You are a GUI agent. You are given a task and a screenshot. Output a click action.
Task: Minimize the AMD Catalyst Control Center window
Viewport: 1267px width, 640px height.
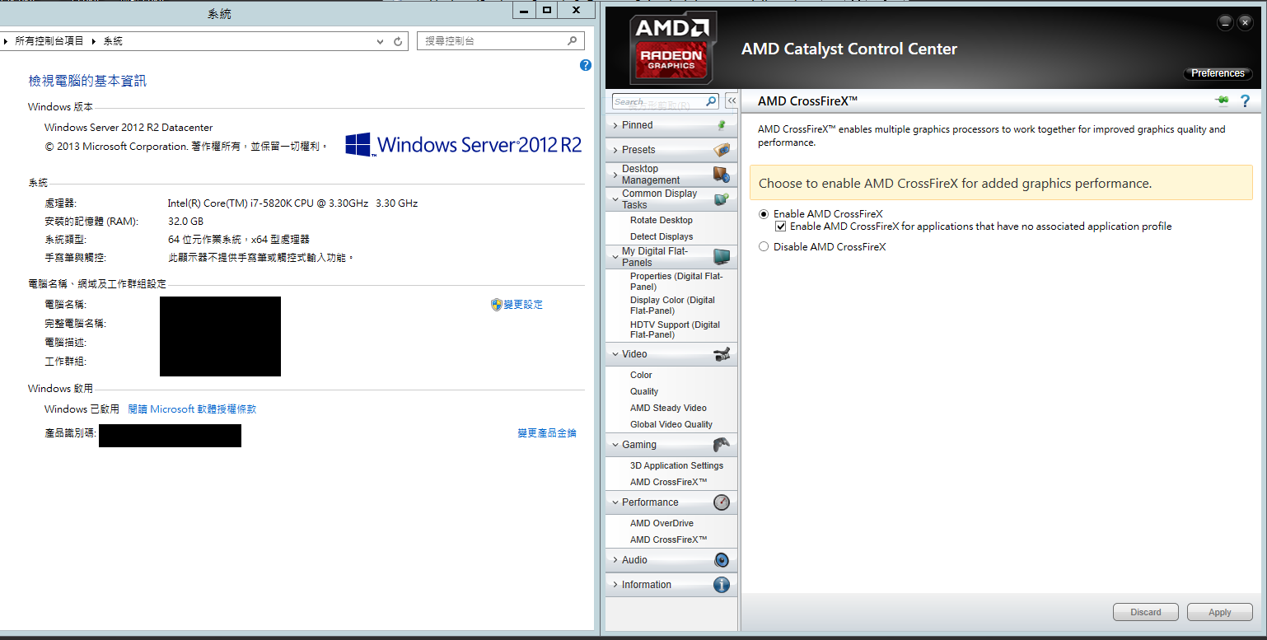[1225, 23]
